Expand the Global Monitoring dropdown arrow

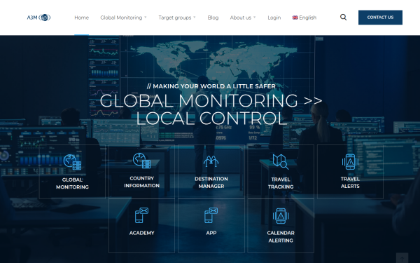coord(146,18)
